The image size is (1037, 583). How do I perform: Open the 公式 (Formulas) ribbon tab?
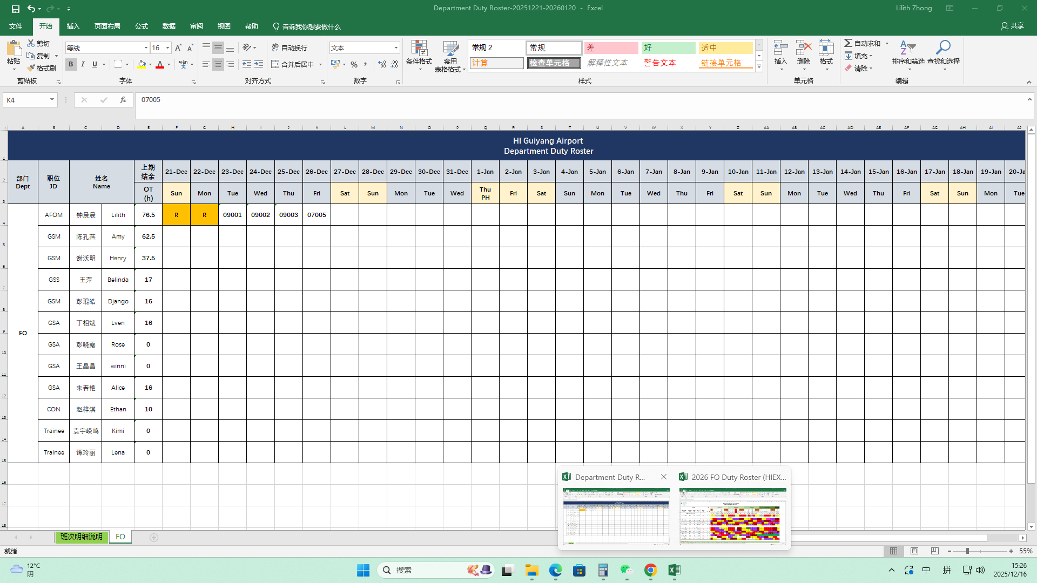[142, 26]
